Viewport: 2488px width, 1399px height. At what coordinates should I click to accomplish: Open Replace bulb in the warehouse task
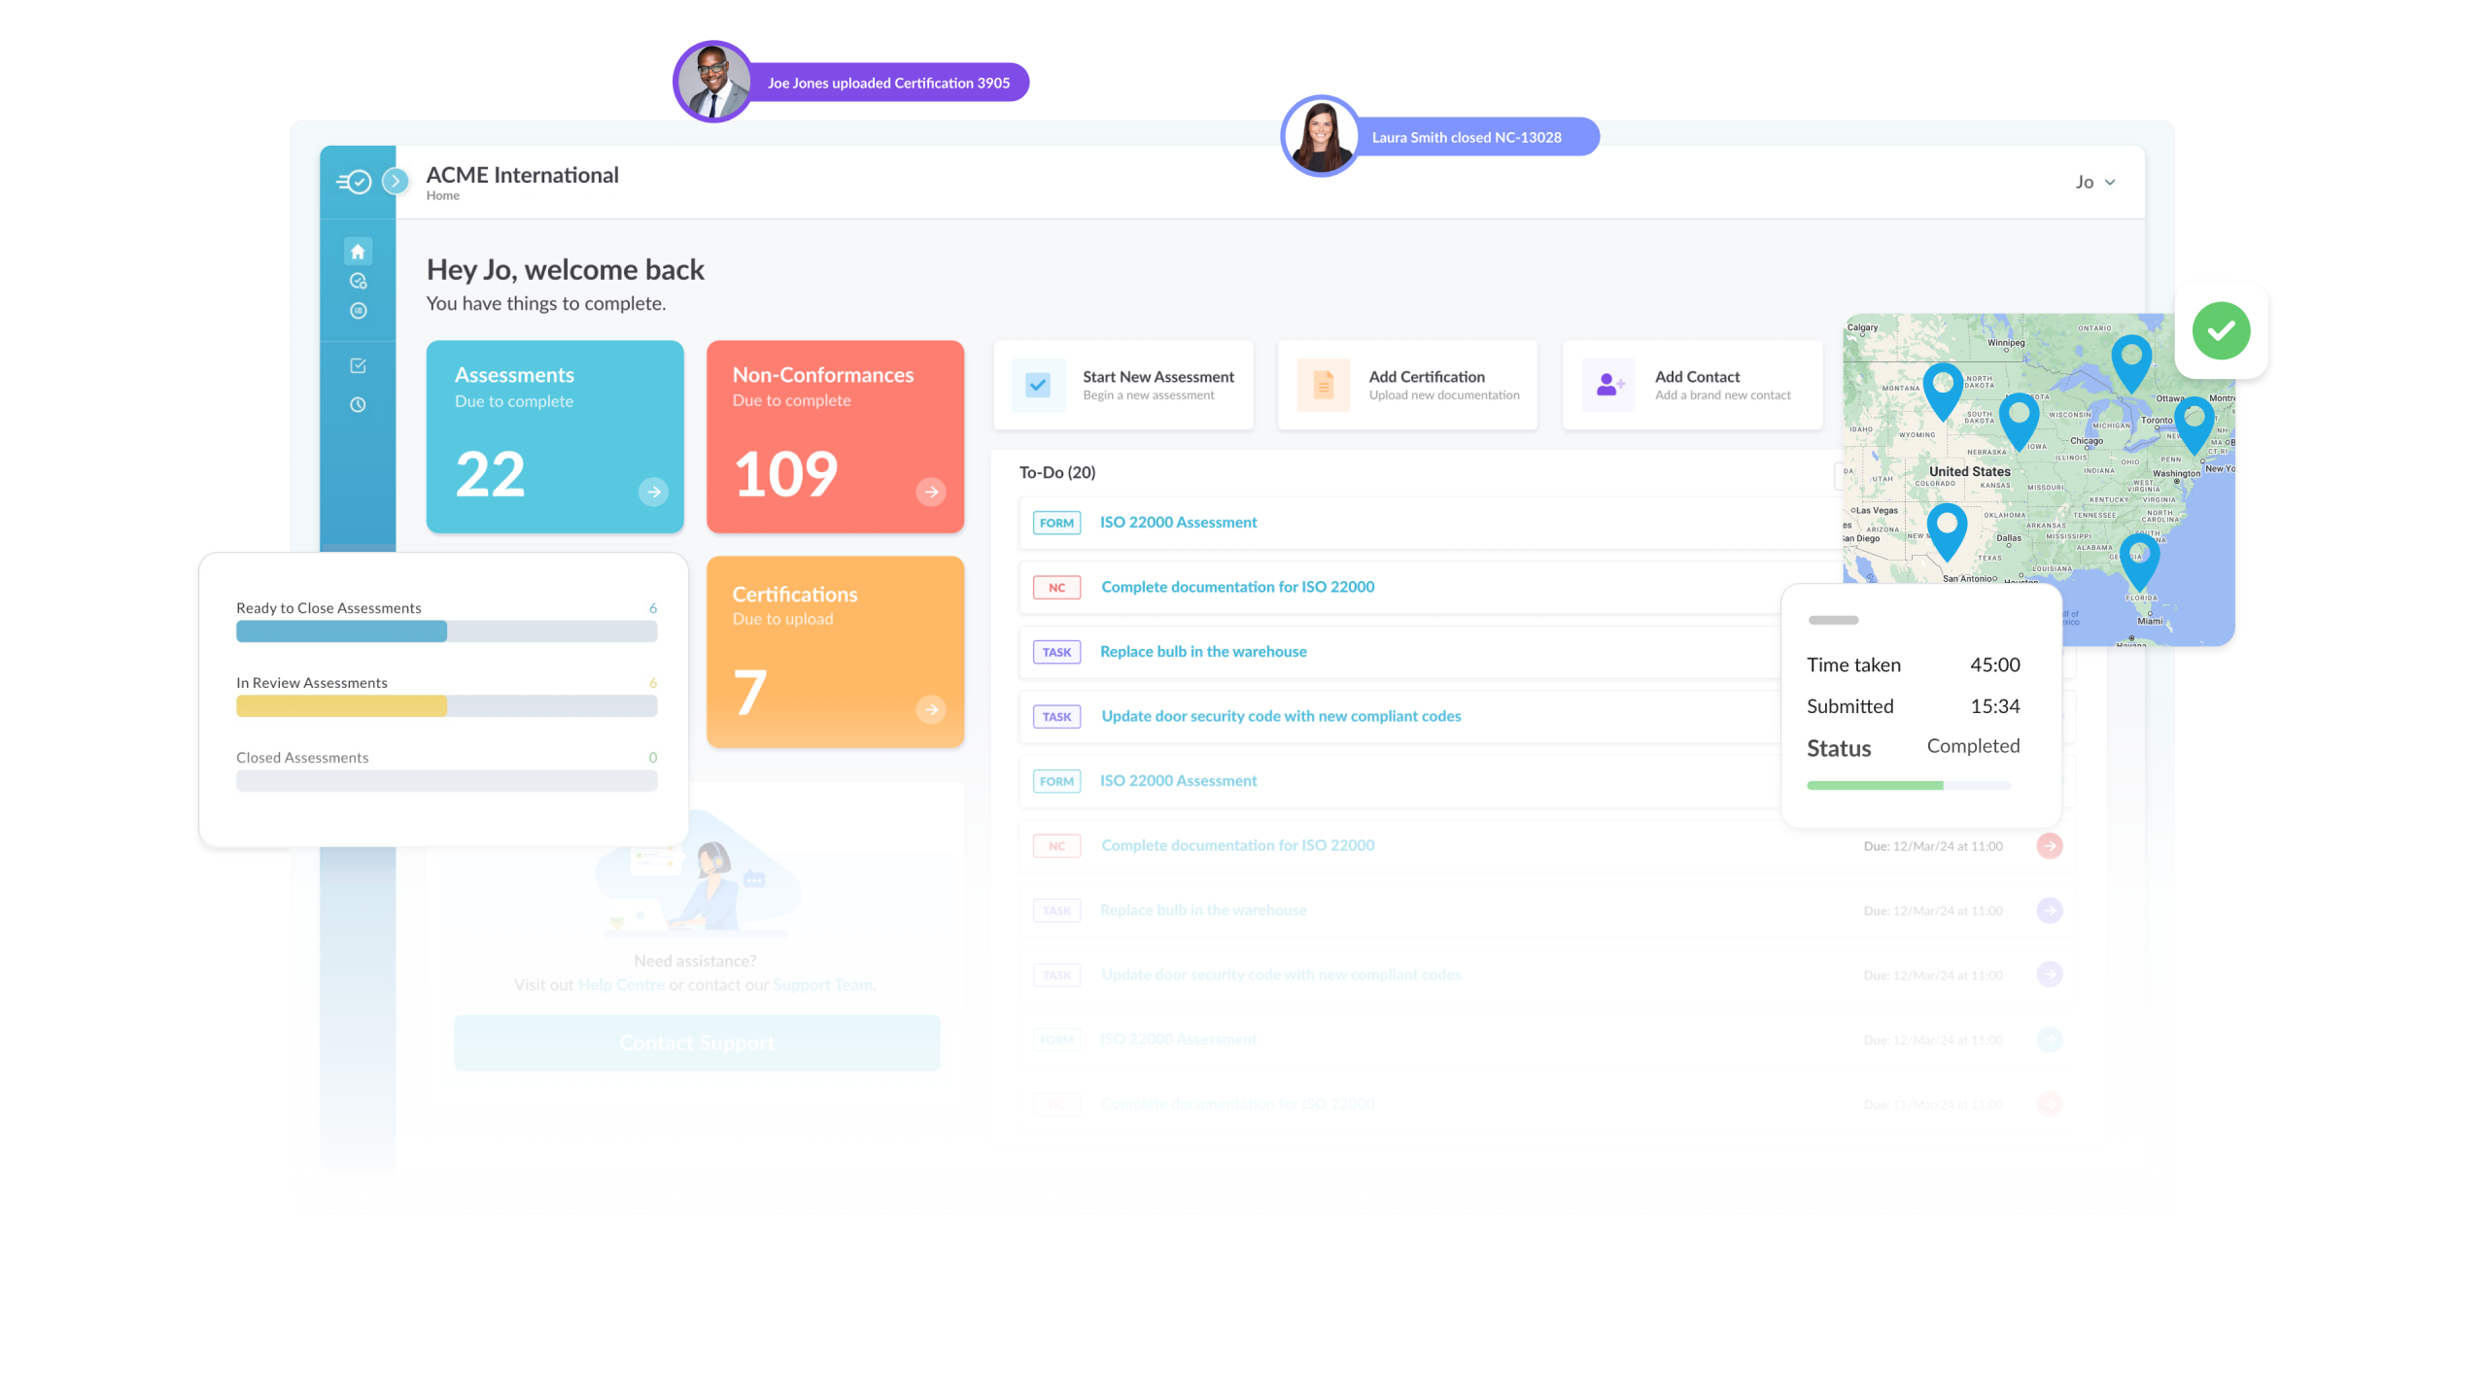coord(1202,652)
